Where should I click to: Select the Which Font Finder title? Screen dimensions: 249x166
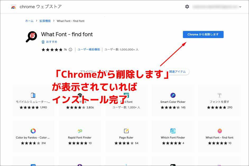173,137
